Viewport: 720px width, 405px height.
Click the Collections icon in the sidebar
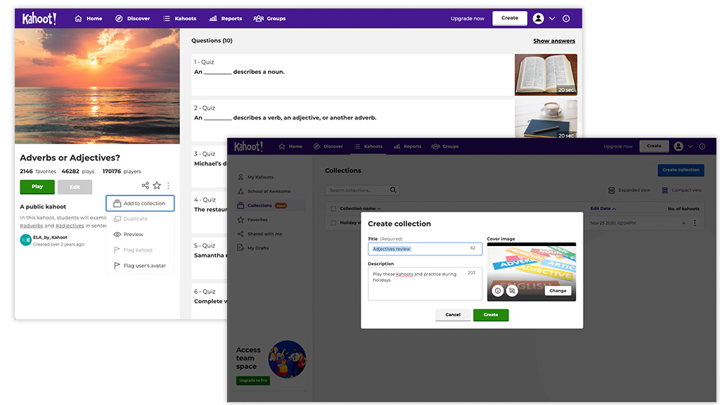[x=240, y=205]
